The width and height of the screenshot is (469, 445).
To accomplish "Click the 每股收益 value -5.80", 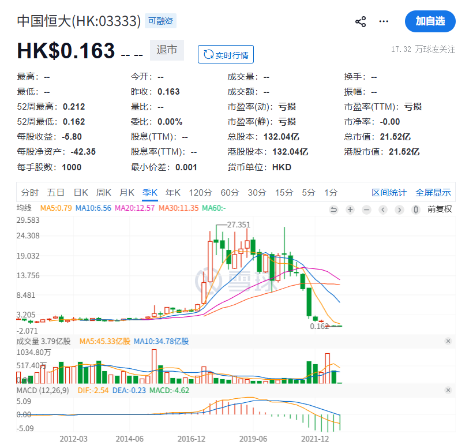I will 72,137.
